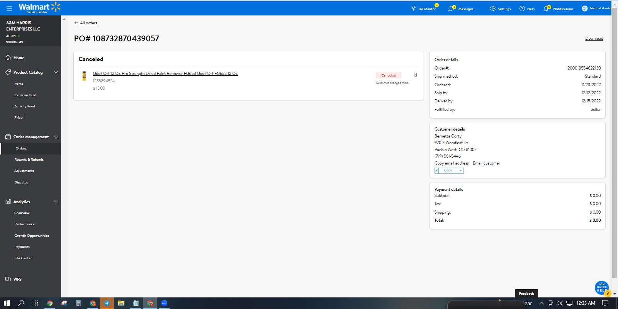The image size is (618, 309).
Task: Open Notifications bell icon
Action: point(546,8)
